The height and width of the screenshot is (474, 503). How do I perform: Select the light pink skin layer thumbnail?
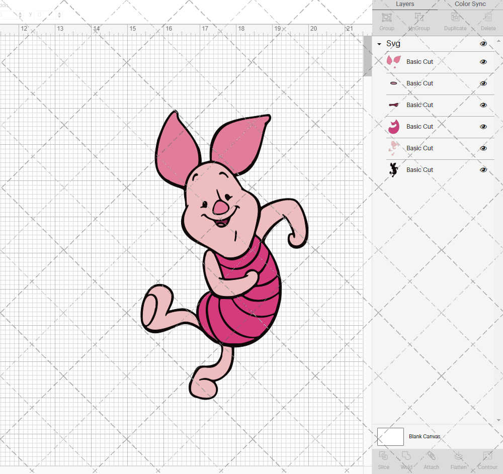[394, 148]
